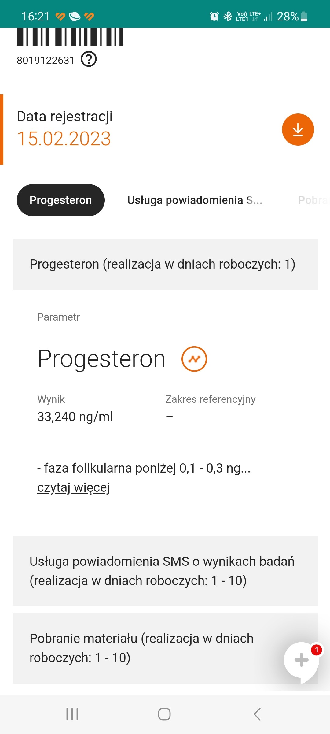Expand Usługa powiadomienia SMS section
This screenshot has width=330, height=734.
point(165,571)
